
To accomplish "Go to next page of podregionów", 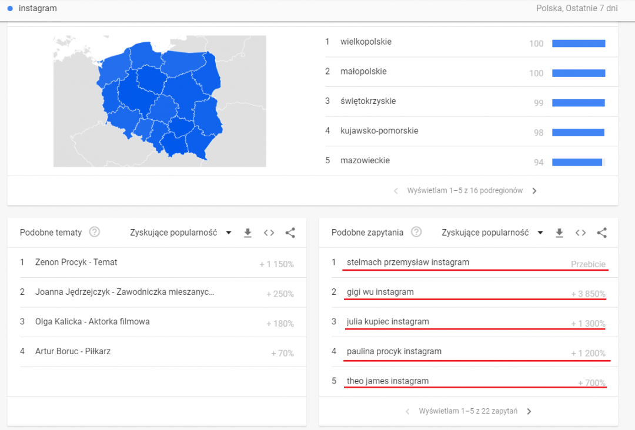I will (534, 191).
